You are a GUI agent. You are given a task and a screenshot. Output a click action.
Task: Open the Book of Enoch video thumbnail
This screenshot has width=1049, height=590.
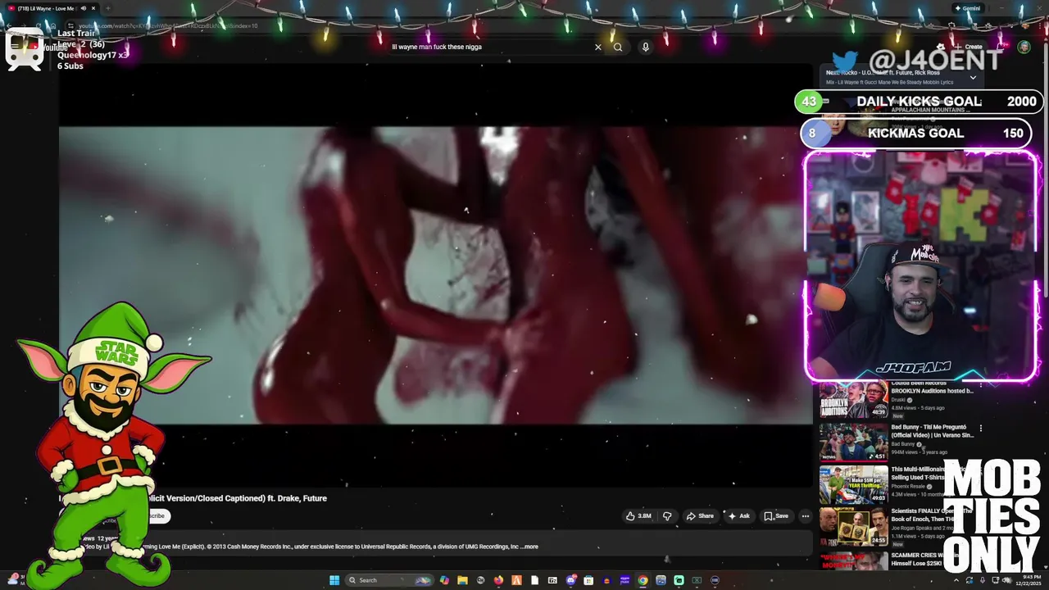[854, 527]
